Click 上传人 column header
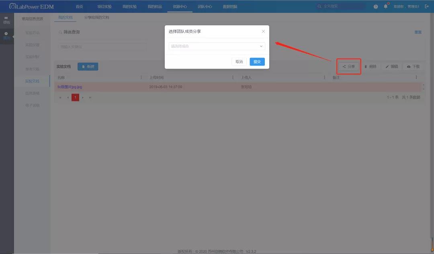 coord(246,78)
